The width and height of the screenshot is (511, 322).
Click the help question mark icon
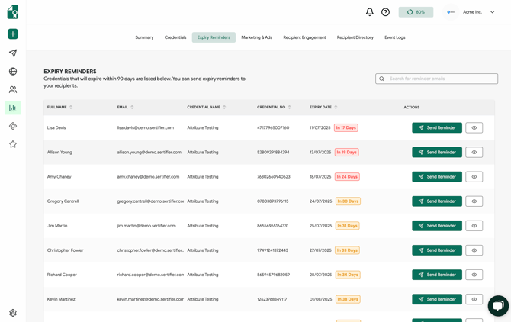tap(386, 12)
